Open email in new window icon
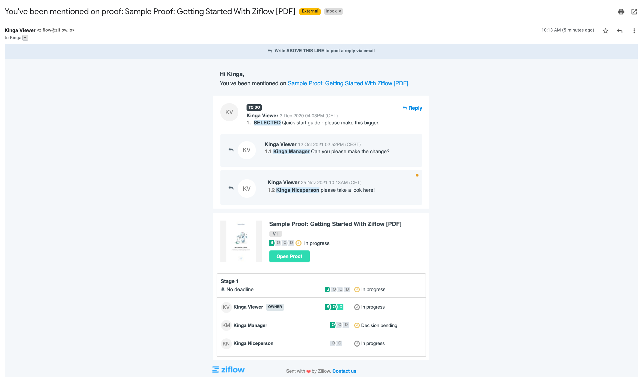 (634, 11)
